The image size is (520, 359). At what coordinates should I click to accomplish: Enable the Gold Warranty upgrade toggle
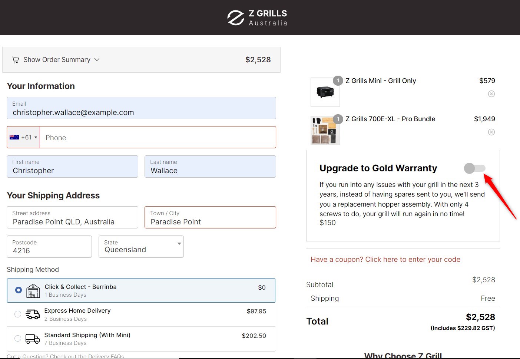(475, 168)
